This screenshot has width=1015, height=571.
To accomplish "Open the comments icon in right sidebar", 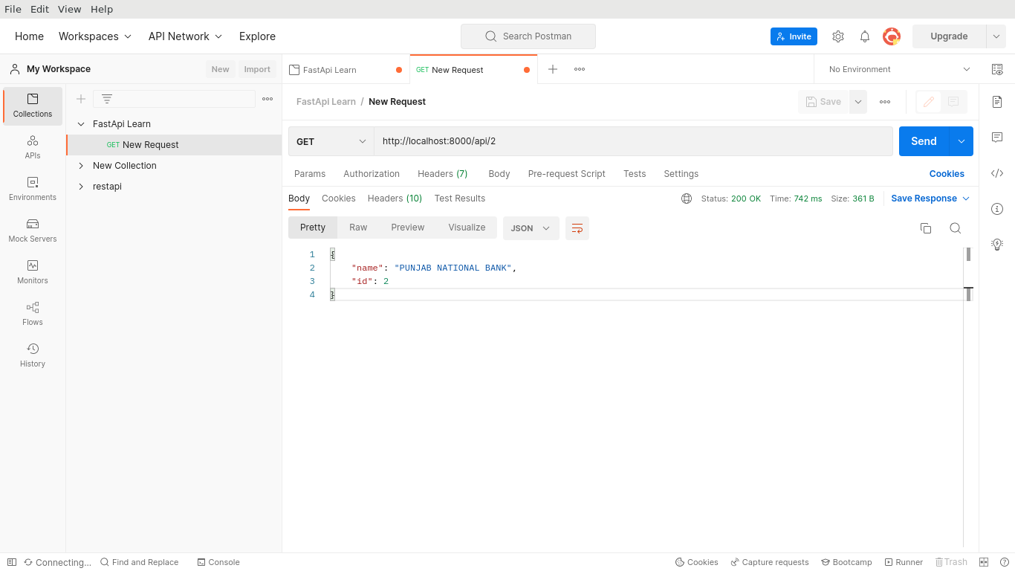I will click(x=997, y=138).
